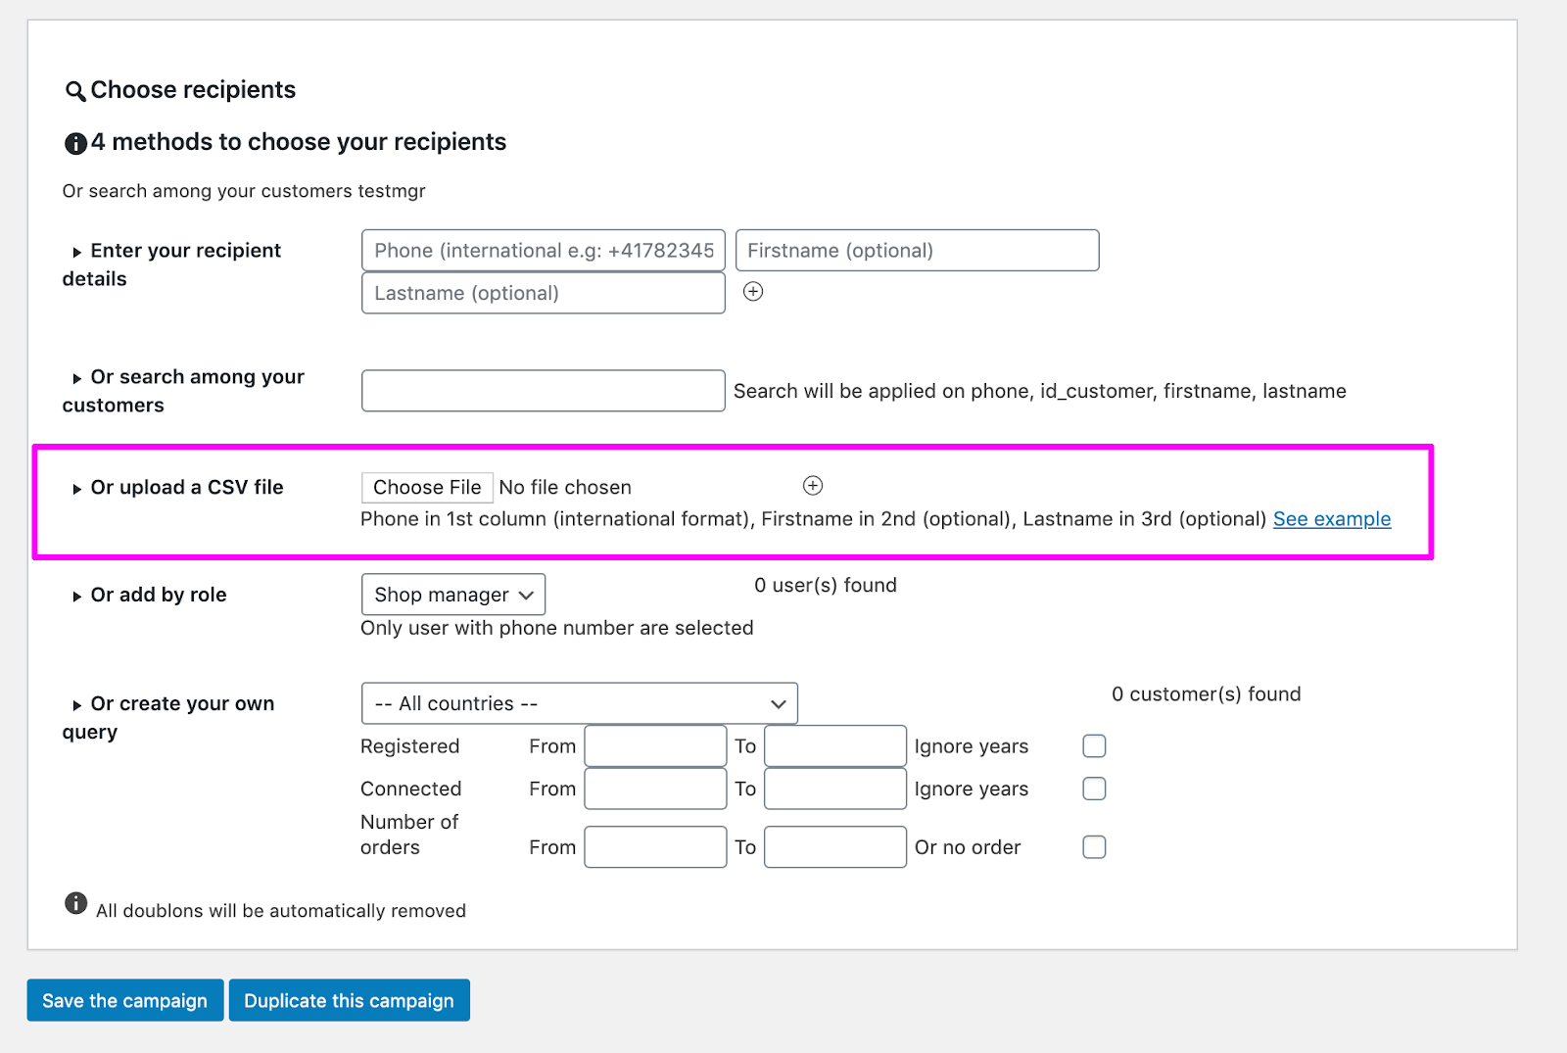Click the plus icon beside Lastname field

[x=753, y=291]
